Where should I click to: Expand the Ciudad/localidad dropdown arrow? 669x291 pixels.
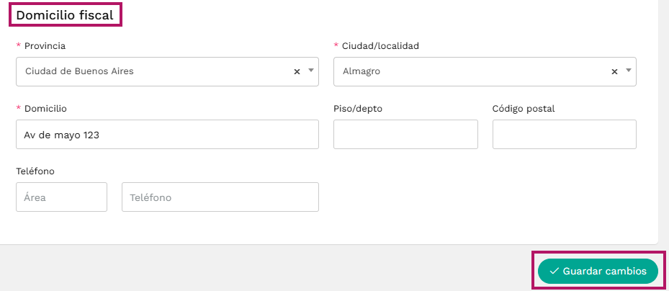pos(629,71)
